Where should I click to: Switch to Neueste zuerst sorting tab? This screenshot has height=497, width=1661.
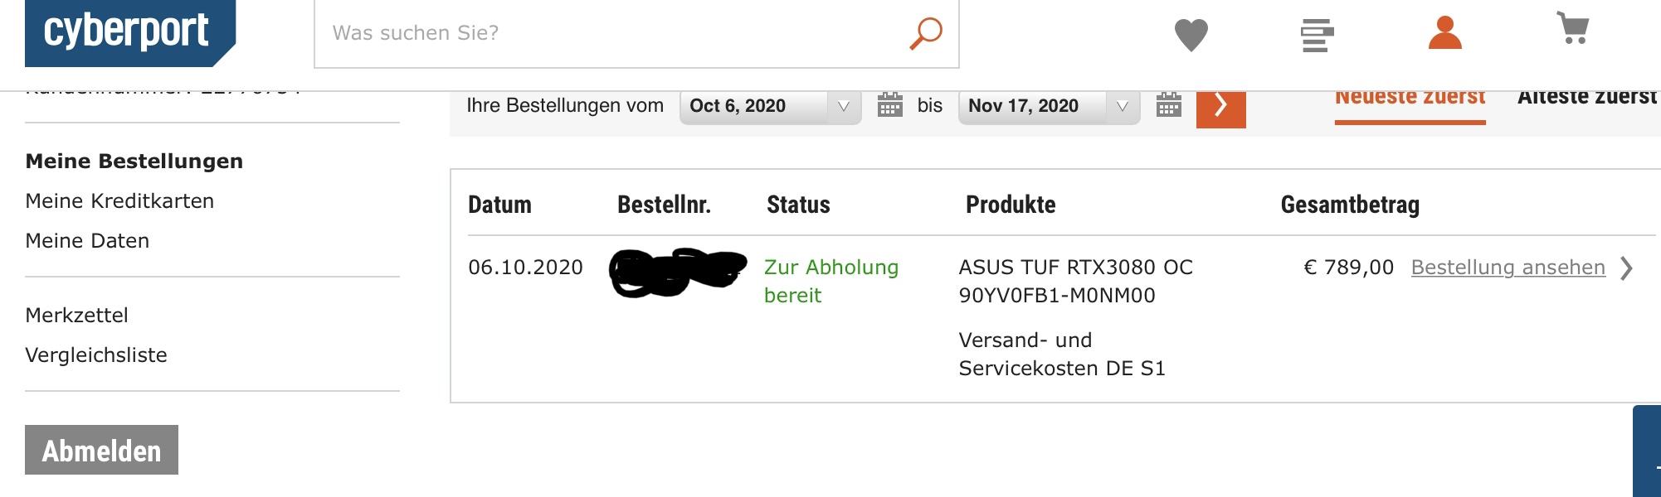1410,99
